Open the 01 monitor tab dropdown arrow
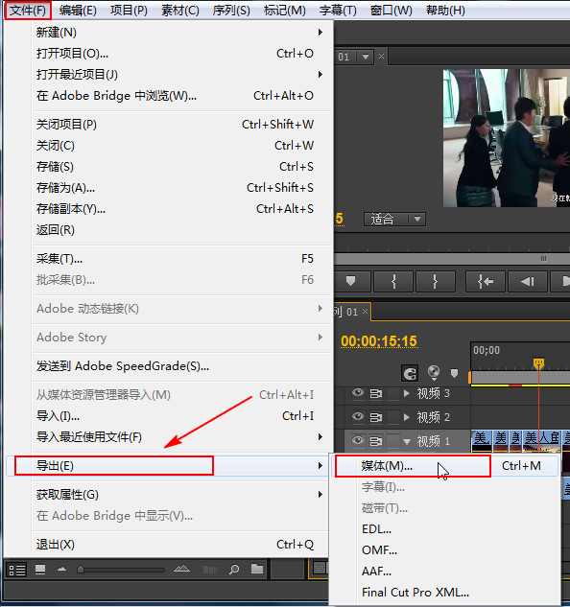570x607 pixels. (365, 57)
